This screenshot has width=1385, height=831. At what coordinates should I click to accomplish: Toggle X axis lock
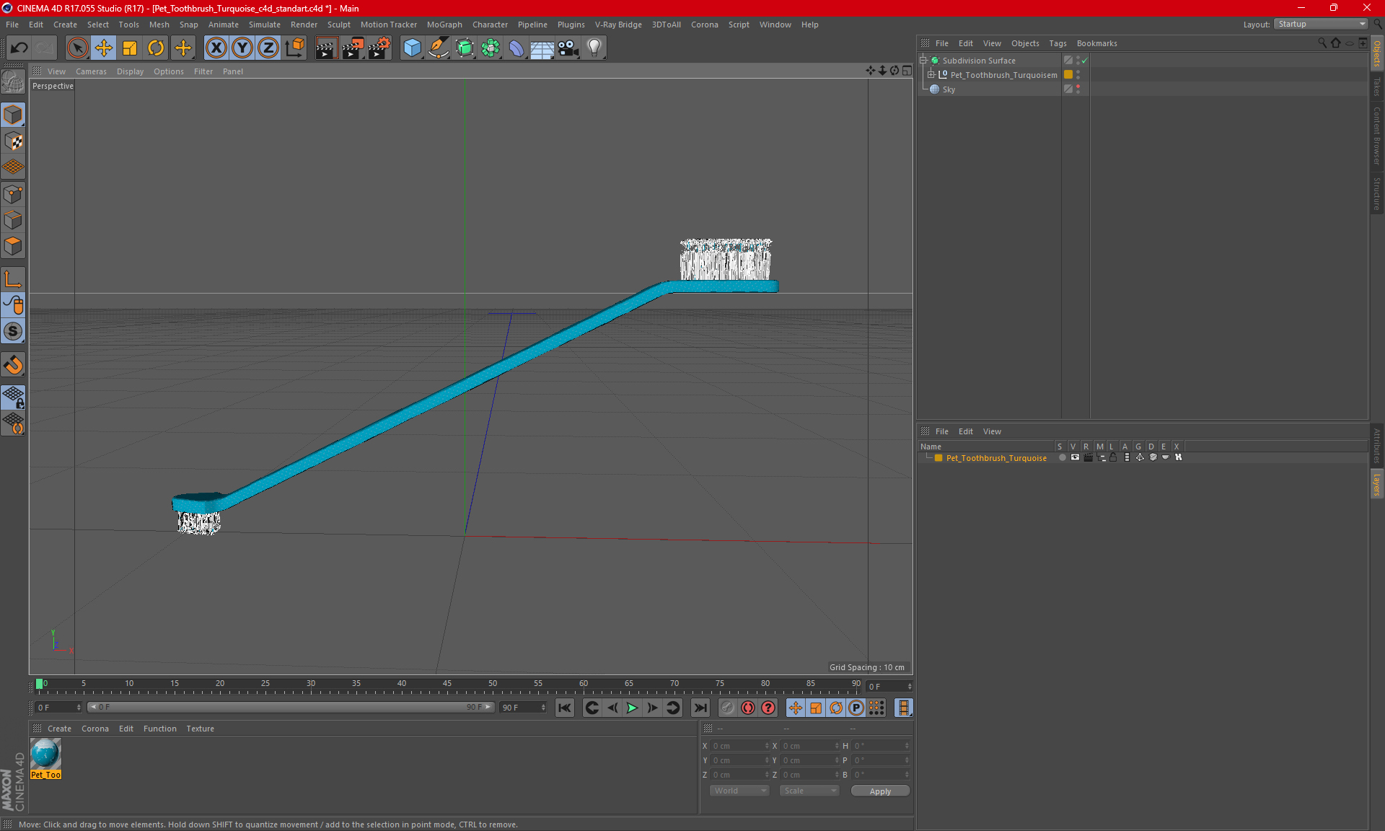[216, 48]
